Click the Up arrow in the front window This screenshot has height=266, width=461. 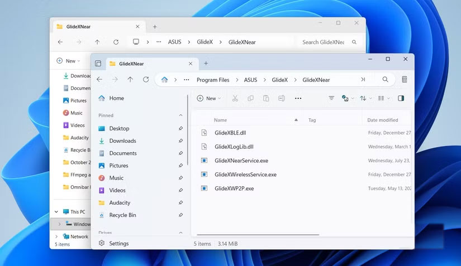(130, 80)
